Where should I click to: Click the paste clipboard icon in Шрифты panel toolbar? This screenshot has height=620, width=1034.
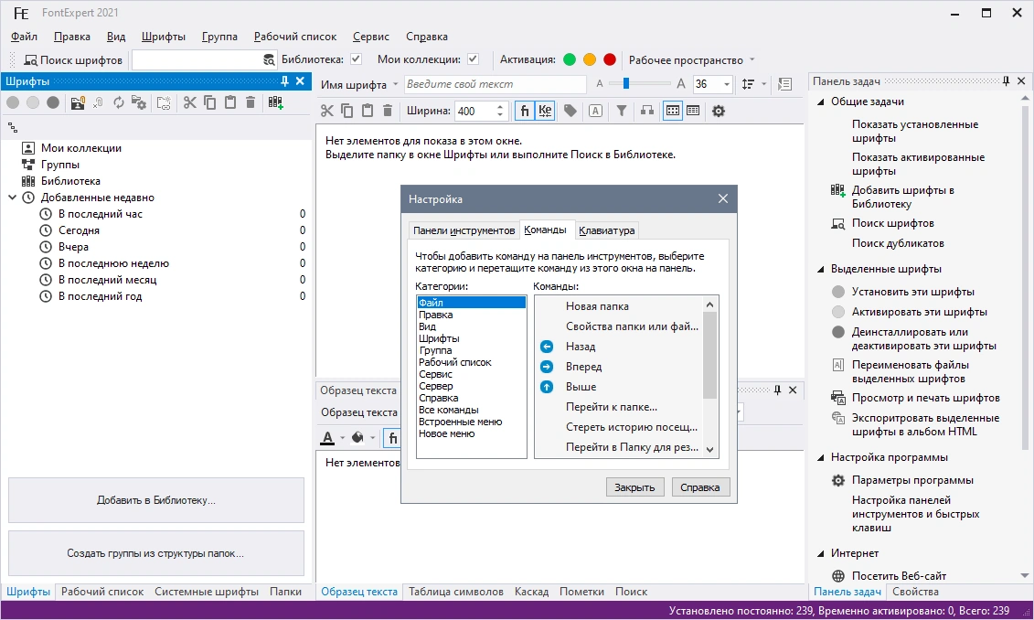(x=230, y=102)
